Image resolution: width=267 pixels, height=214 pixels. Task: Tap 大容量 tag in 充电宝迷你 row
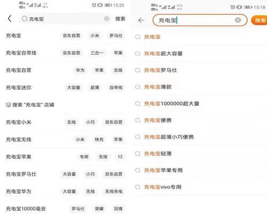coord(74,88)
